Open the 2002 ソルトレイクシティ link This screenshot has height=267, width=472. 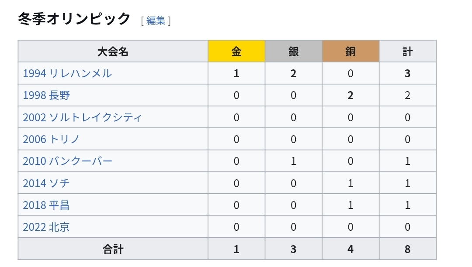82,117
